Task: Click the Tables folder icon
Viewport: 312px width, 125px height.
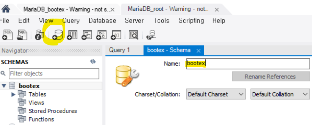Action: point(22,94)
